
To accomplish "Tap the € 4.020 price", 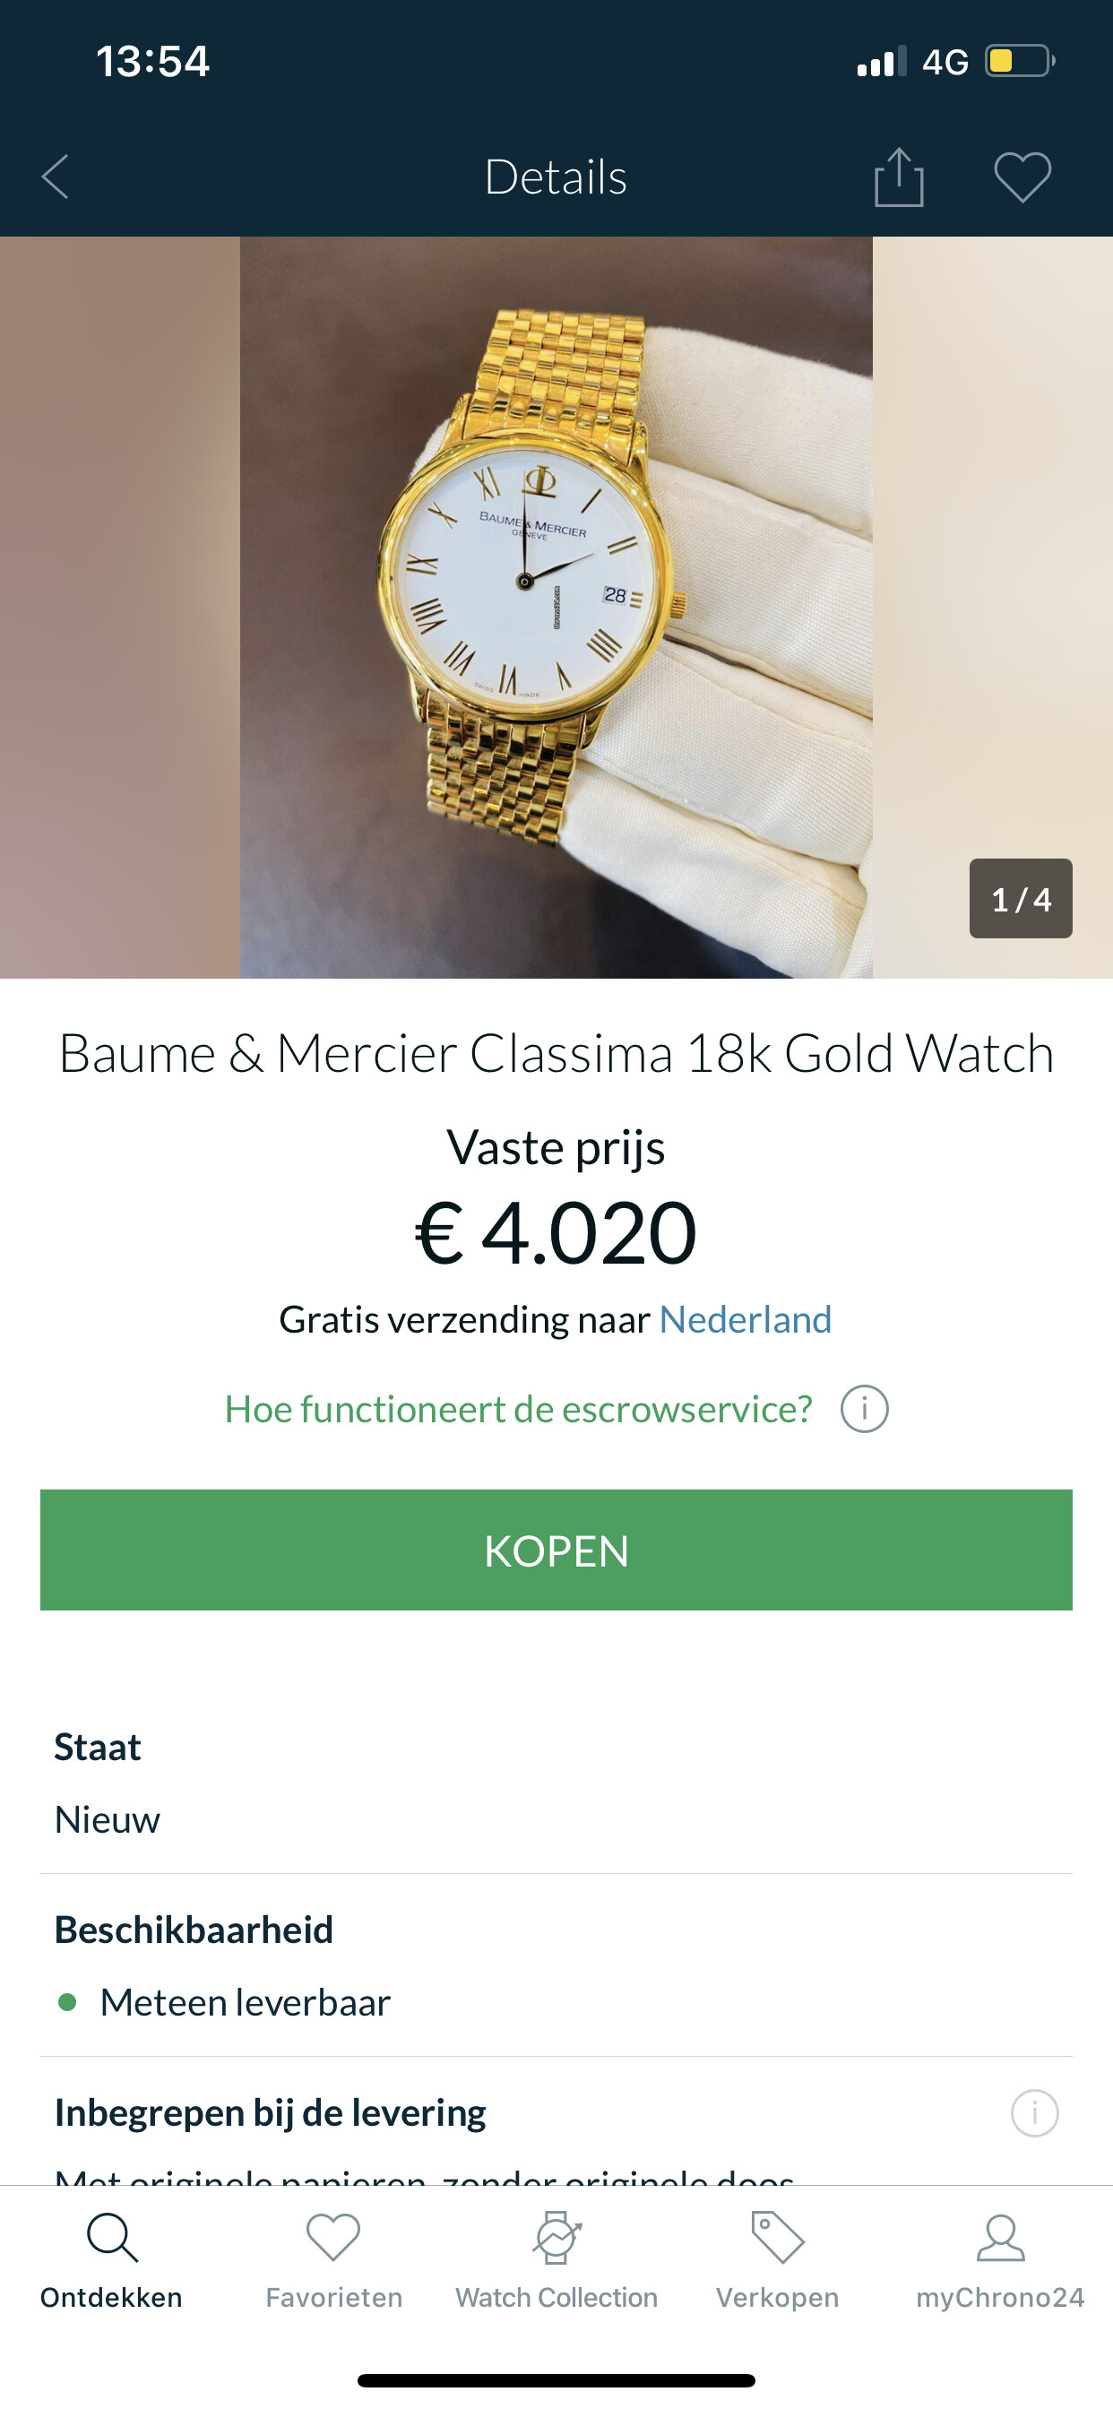I will (x=556, y=1232).
